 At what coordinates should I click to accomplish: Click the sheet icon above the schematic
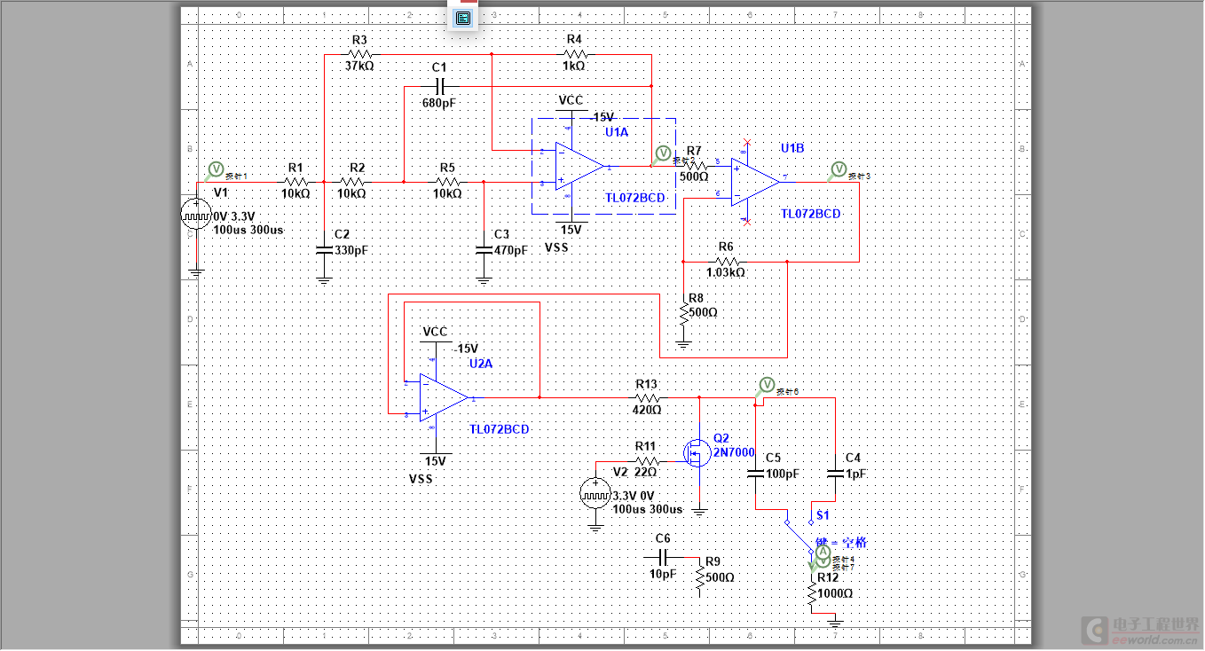pyautogui.click(x=462, y=18)
